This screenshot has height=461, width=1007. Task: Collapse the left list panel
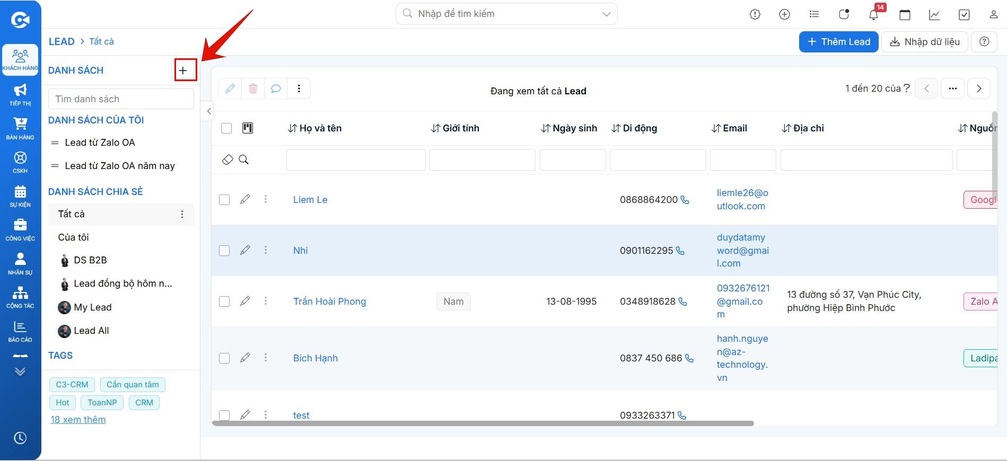coord(208,111)
